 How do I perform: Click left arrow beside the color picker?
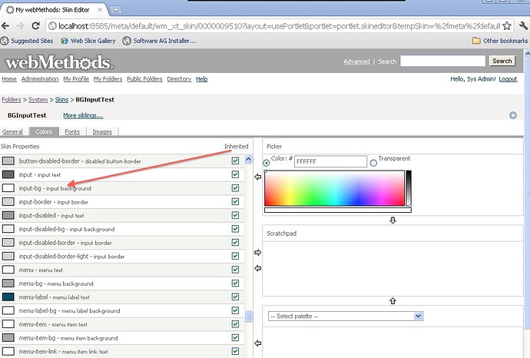click(x=258, y=177)
